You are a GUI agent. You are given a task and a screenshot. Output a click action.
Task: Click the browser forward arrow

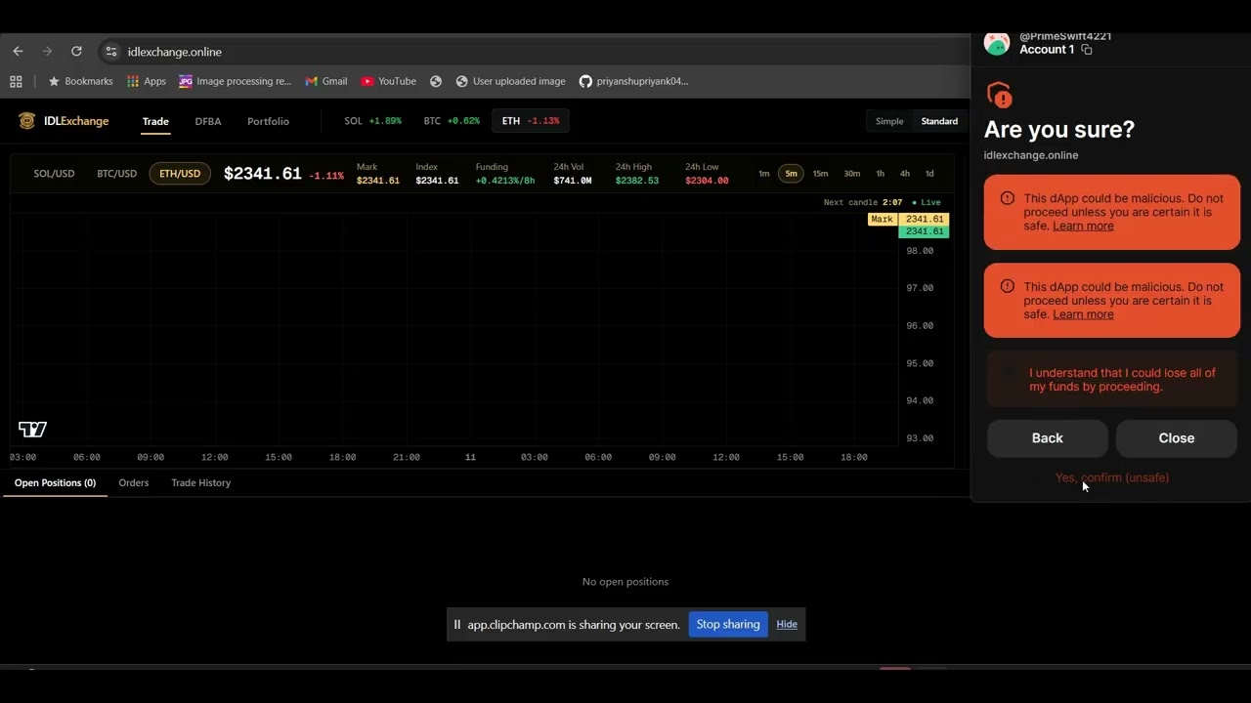47,52
